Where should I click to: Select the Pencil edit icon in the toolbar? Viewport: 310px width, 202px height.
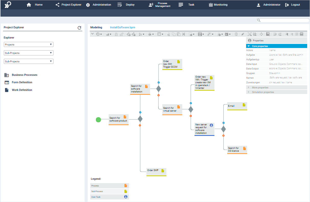click(x=243, y=34)
